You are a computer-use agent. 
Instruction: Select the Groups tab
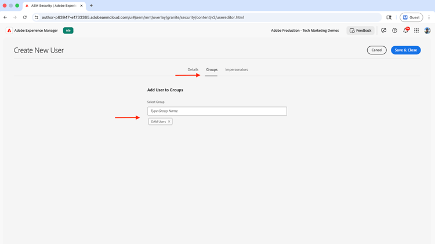(212, 69)
